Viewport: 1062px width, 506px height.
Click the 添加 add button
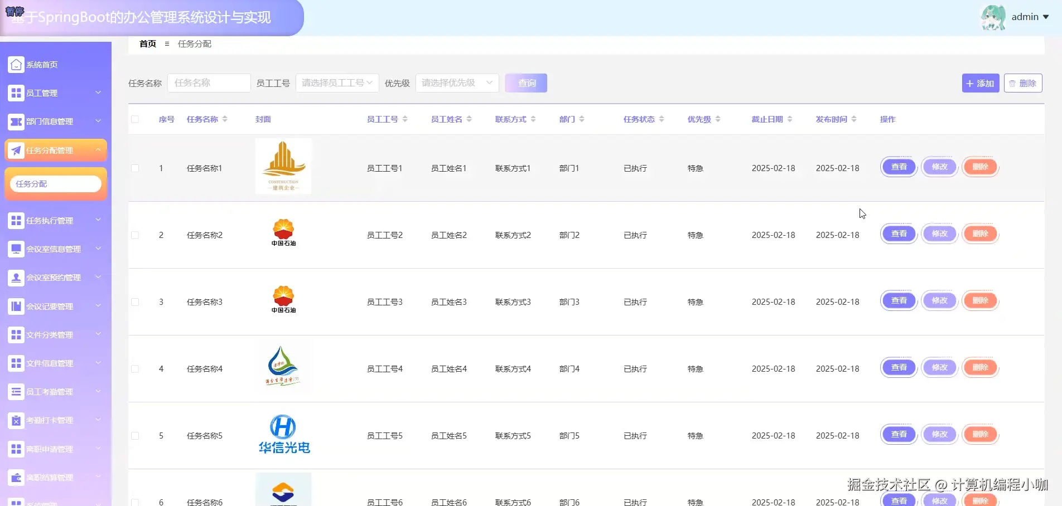(x=981, y=83)
